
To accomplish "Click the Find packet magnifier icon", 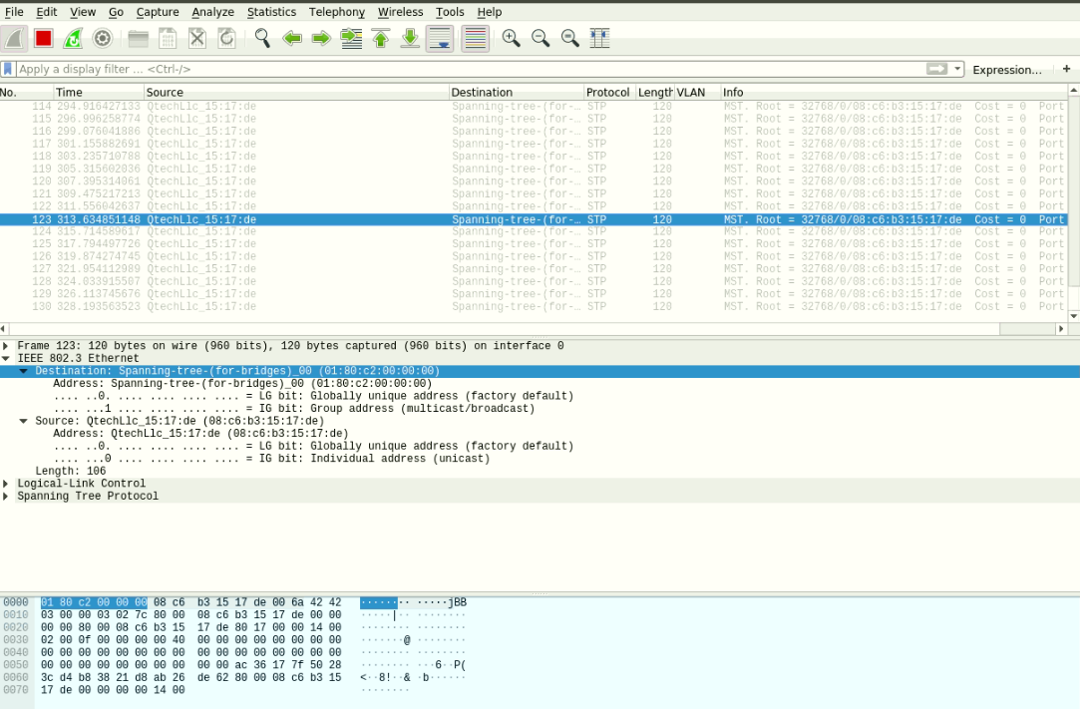I will (262, 38).
